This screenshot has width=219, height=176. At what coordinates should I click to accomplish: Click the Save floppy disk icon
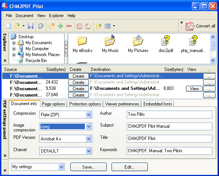click(x=30, y=26)
